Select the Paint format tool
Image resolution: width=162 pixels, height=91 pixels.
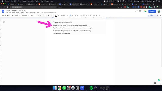(x=12, y=16)
